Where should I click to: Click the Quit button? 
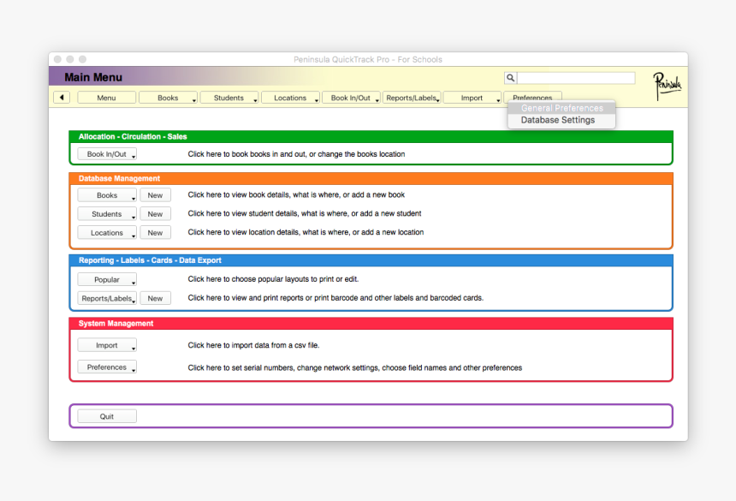[x=107, y=416]
